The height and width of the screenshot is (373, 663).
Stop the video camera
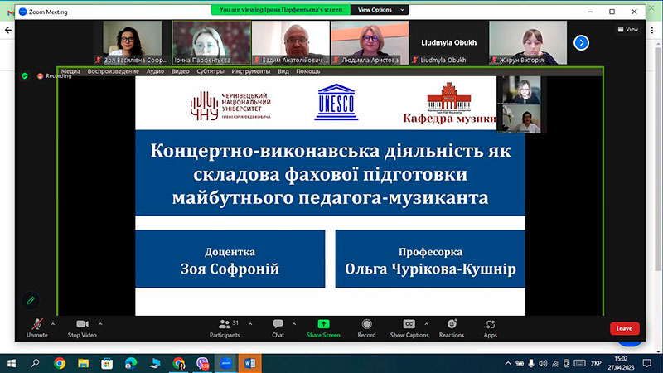82,328
